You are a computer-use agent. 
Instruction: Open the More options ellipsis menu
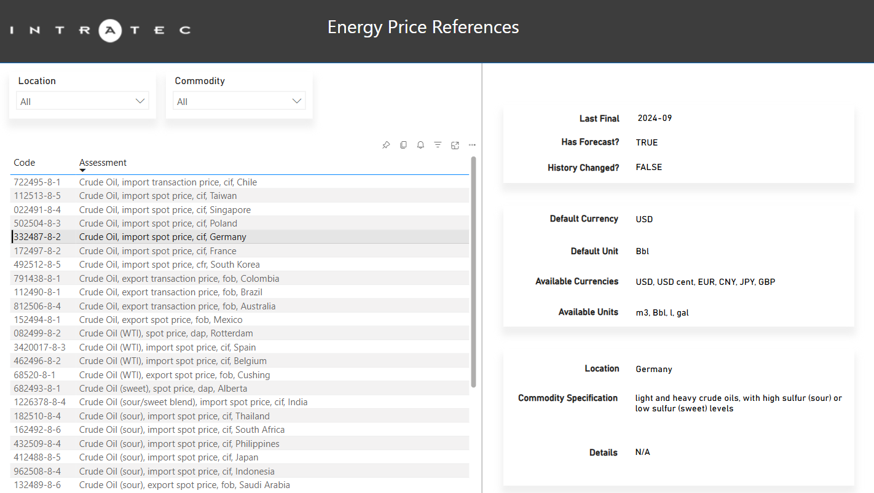pyautogui.click(x=472, y=145)
